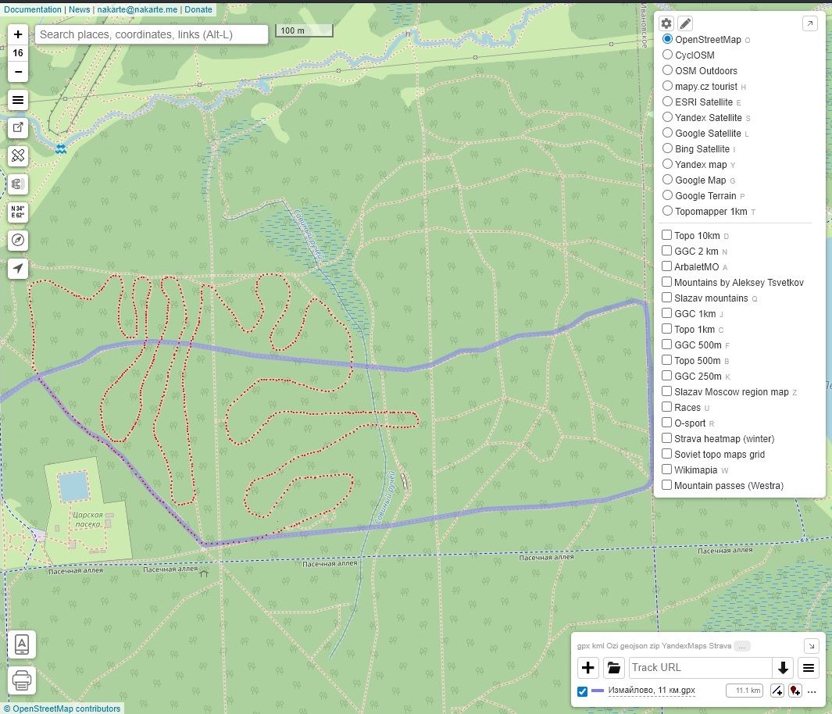Screen dimensions: 832x714
Task: Click the purple track color swatch
Action: click(x=598, y=691)
